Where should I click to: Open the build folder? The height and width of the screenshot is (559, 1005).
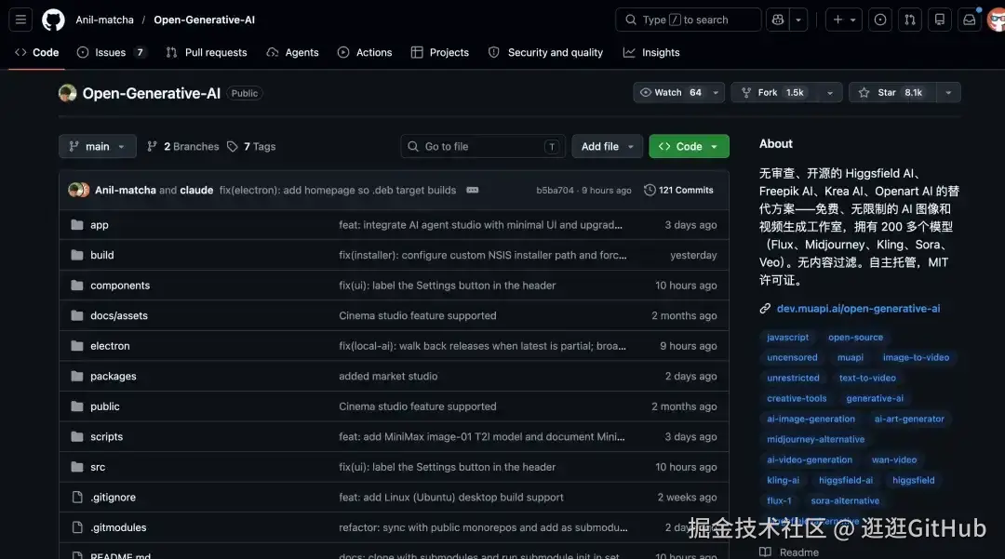pyautogui.click(x=102, y=255)
